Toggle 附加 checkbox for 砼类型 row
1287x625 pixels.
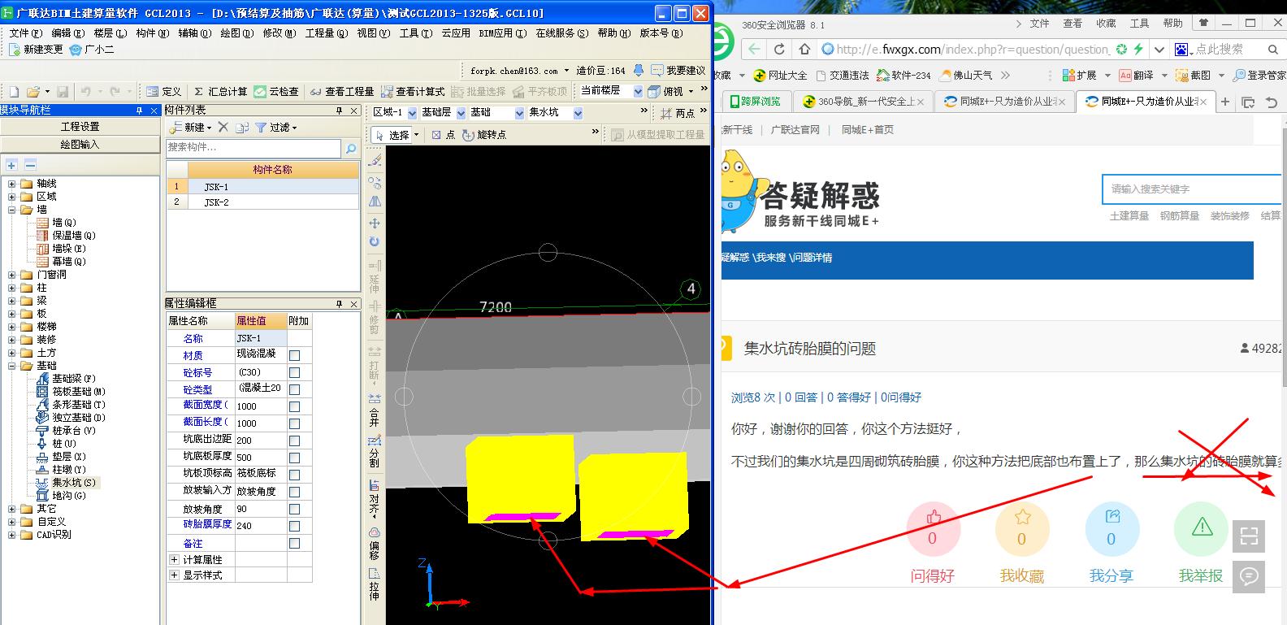tap(294, 389)
